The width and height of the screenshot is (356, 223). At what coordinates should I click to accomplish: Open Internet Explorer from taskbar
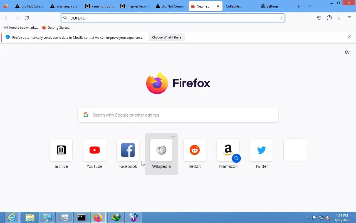pyautogui.click(x=12, y=217)
